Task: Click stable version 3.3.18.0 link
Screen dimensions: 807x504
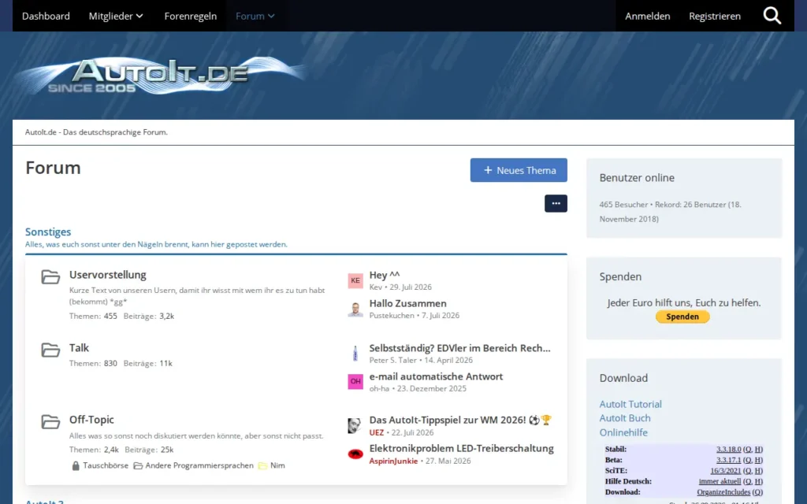Action: coord(728,449)
